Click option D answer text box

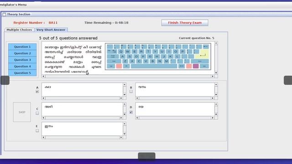(175, 109)
